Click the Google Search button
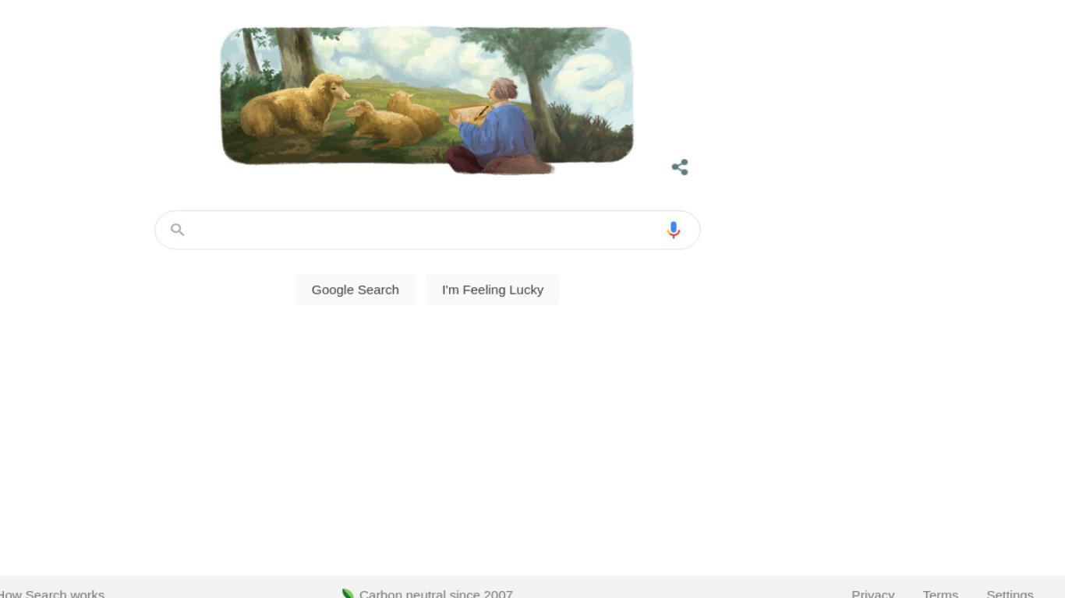This screenshot has height=598, width=1065. (x=356, y=290)
